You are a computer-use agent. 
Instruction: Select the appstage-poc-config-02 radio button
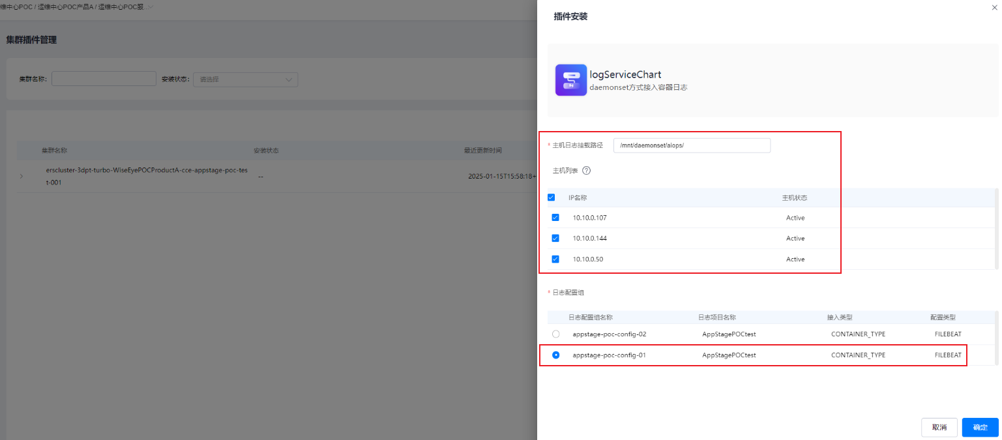555,334
